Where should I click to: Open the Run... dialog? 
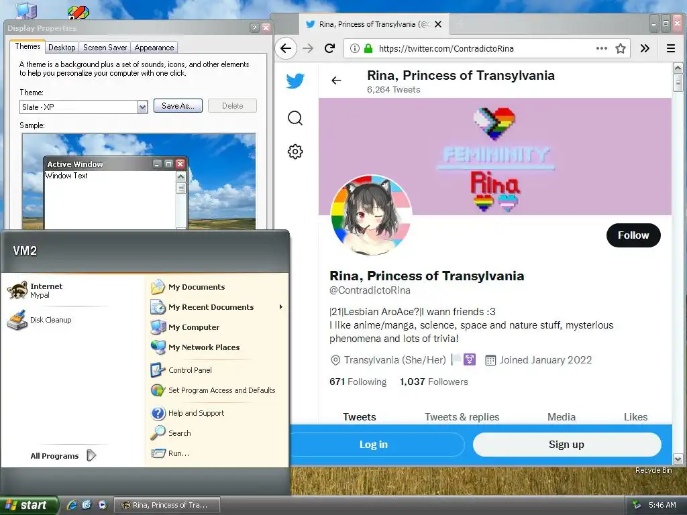(x=170, y=453)
